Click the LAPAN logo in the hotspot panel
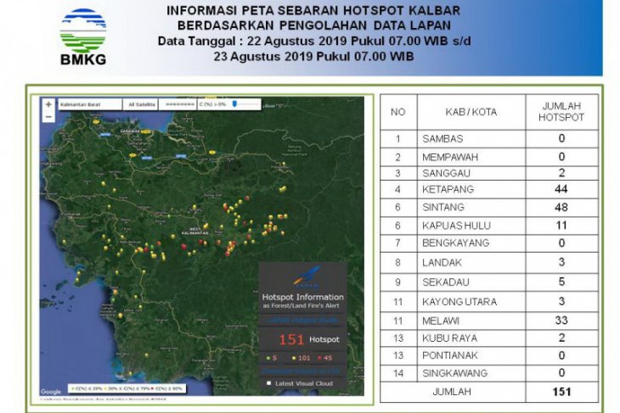The width and height of the screenshot is (620, 413). [307, 276]
